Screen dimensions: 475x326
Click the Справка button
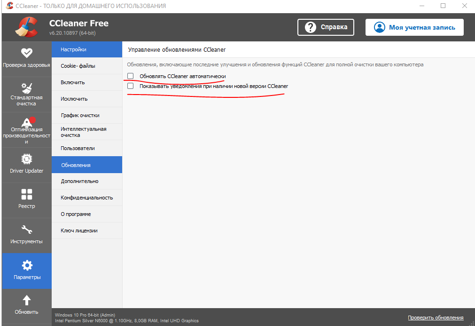coord(326,27)
